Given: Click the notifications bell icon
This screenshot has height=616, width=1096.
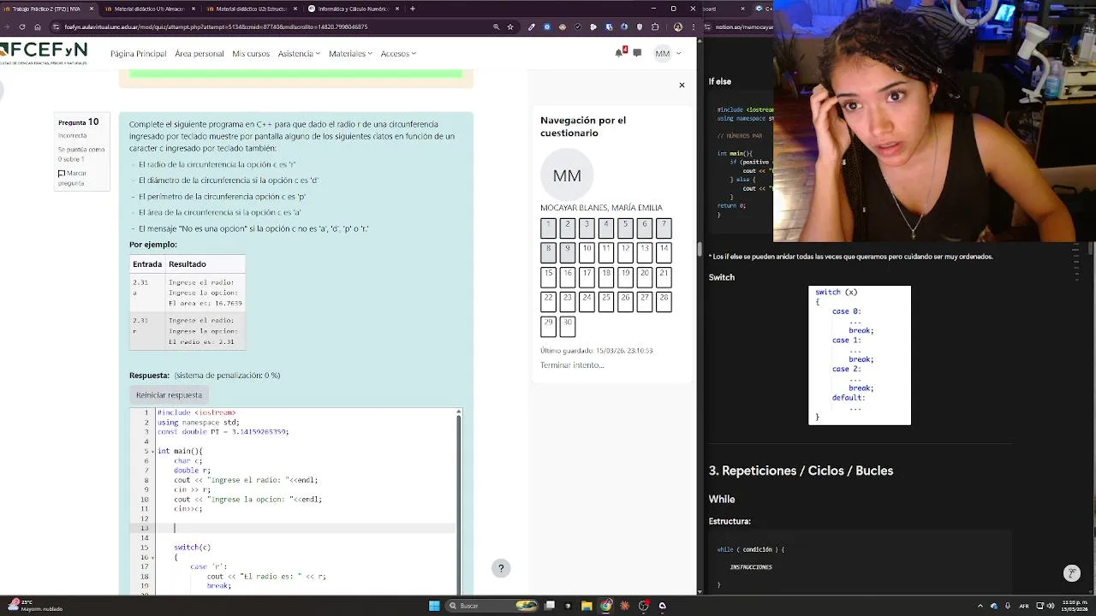Looking at the screenshot, I should coord(618,53).
